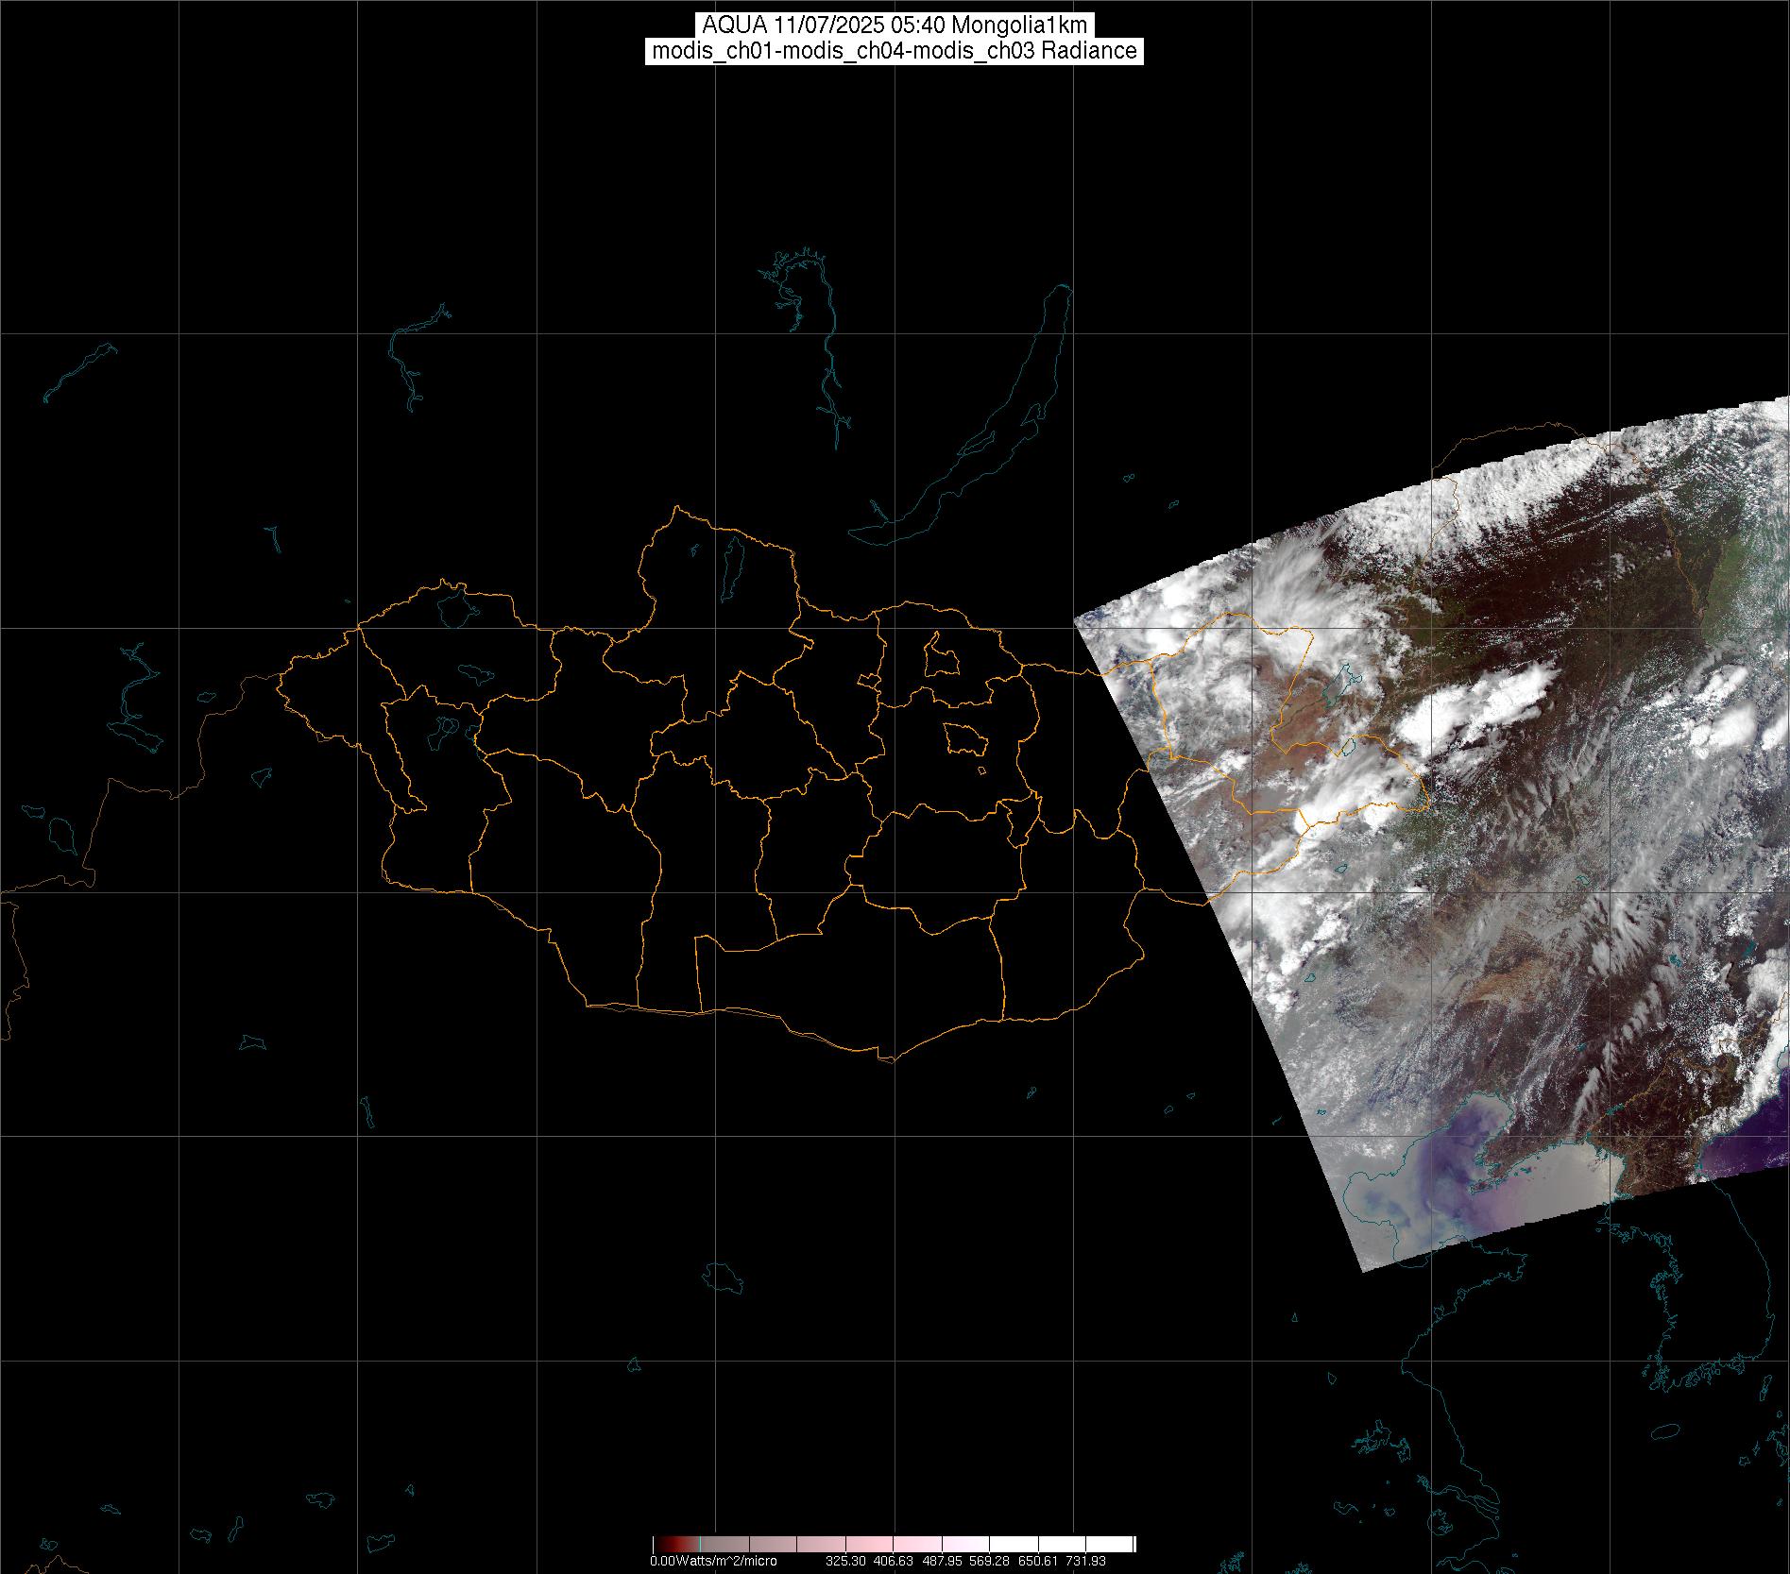Click the southernmost tip of Mongolia's border
Image resolution: width=1790 pixels, height=1574 pixels.
pyautogui.click(x=888, y=1061)
